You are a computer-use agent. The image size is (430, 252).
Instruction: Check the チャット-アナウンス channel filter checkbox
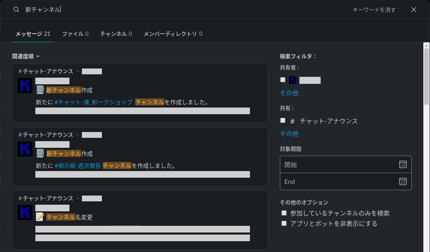pos(283,121)
